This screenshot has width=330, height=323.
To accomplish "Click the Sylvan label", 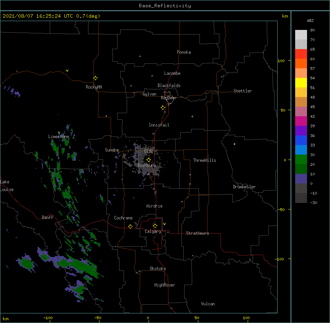I will (x=149, y=94).
